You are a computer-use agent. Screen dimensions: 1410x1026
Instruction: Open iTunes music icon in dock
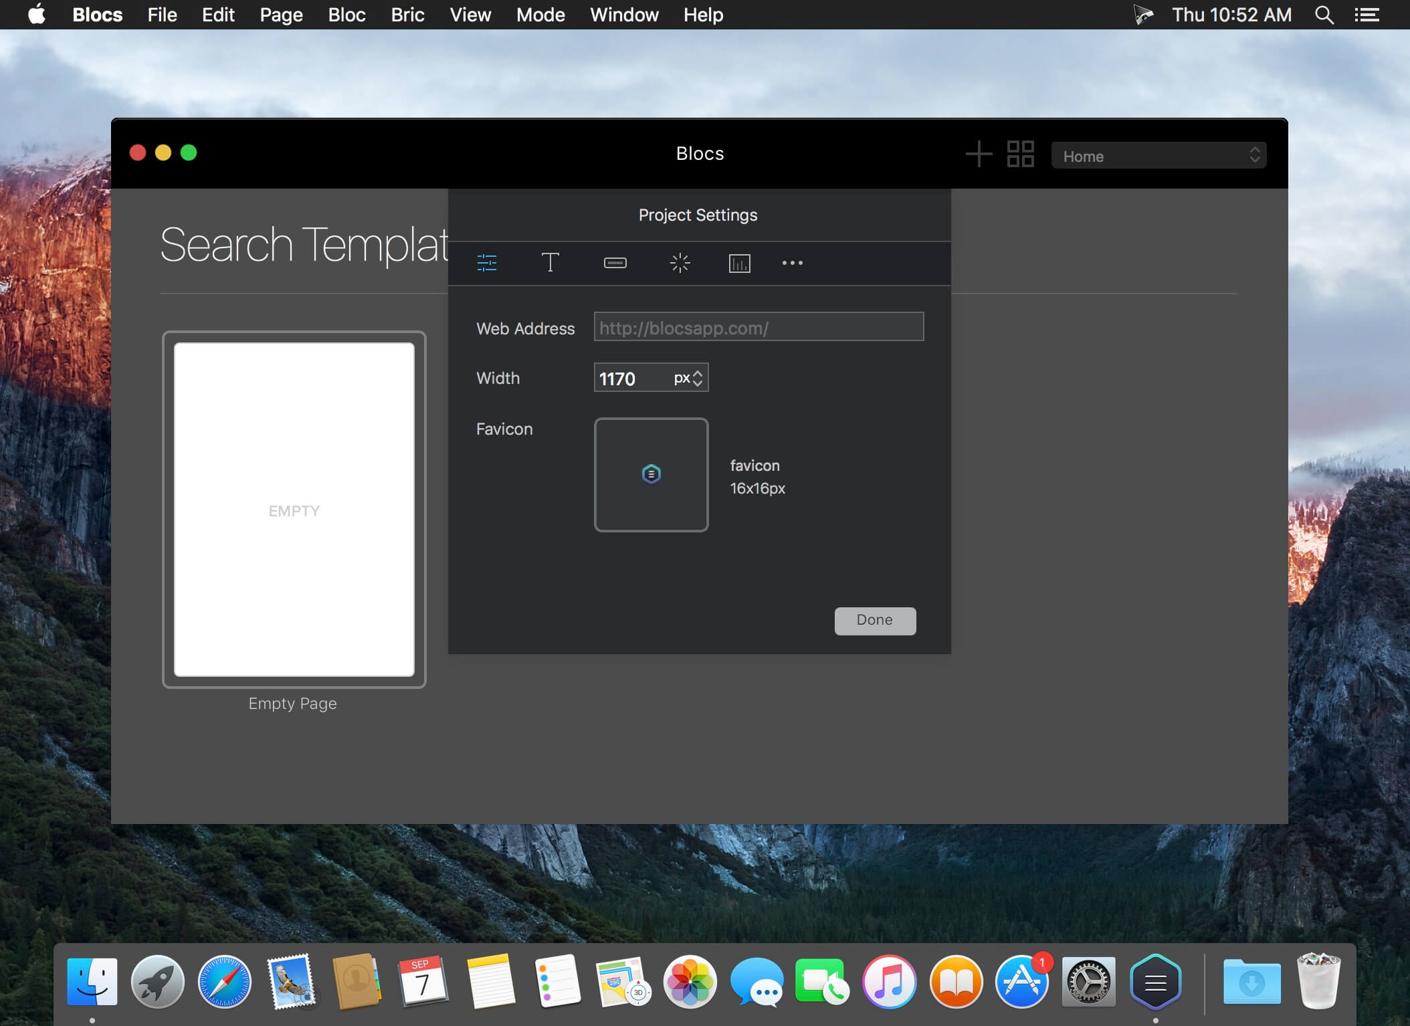(x=889, y=981)
